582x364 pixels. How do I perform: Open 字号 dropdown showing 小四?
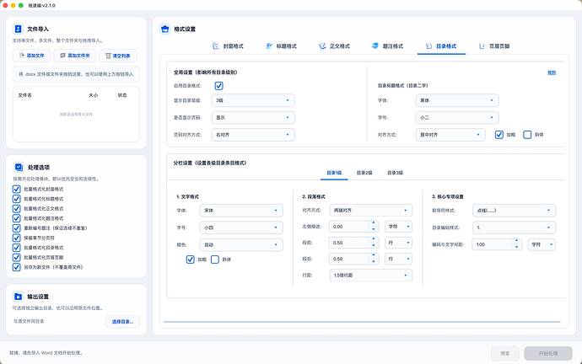coord(241,227)
